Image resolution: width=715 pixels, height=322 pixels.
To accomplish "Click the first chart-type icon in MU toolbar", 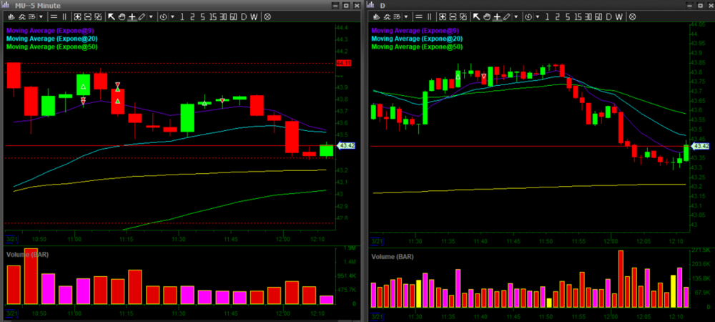I will (x=11, y=16).
